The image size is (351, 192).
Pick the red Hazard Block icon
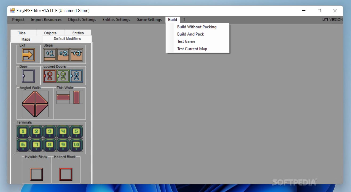66,174
